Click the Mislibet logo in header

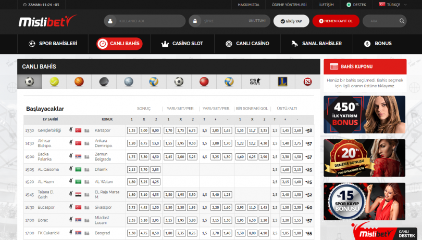click(x=47, y=21)
